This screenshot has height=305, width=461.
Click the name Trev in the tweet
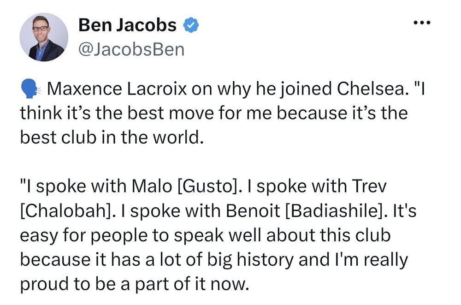coord(369,186)
